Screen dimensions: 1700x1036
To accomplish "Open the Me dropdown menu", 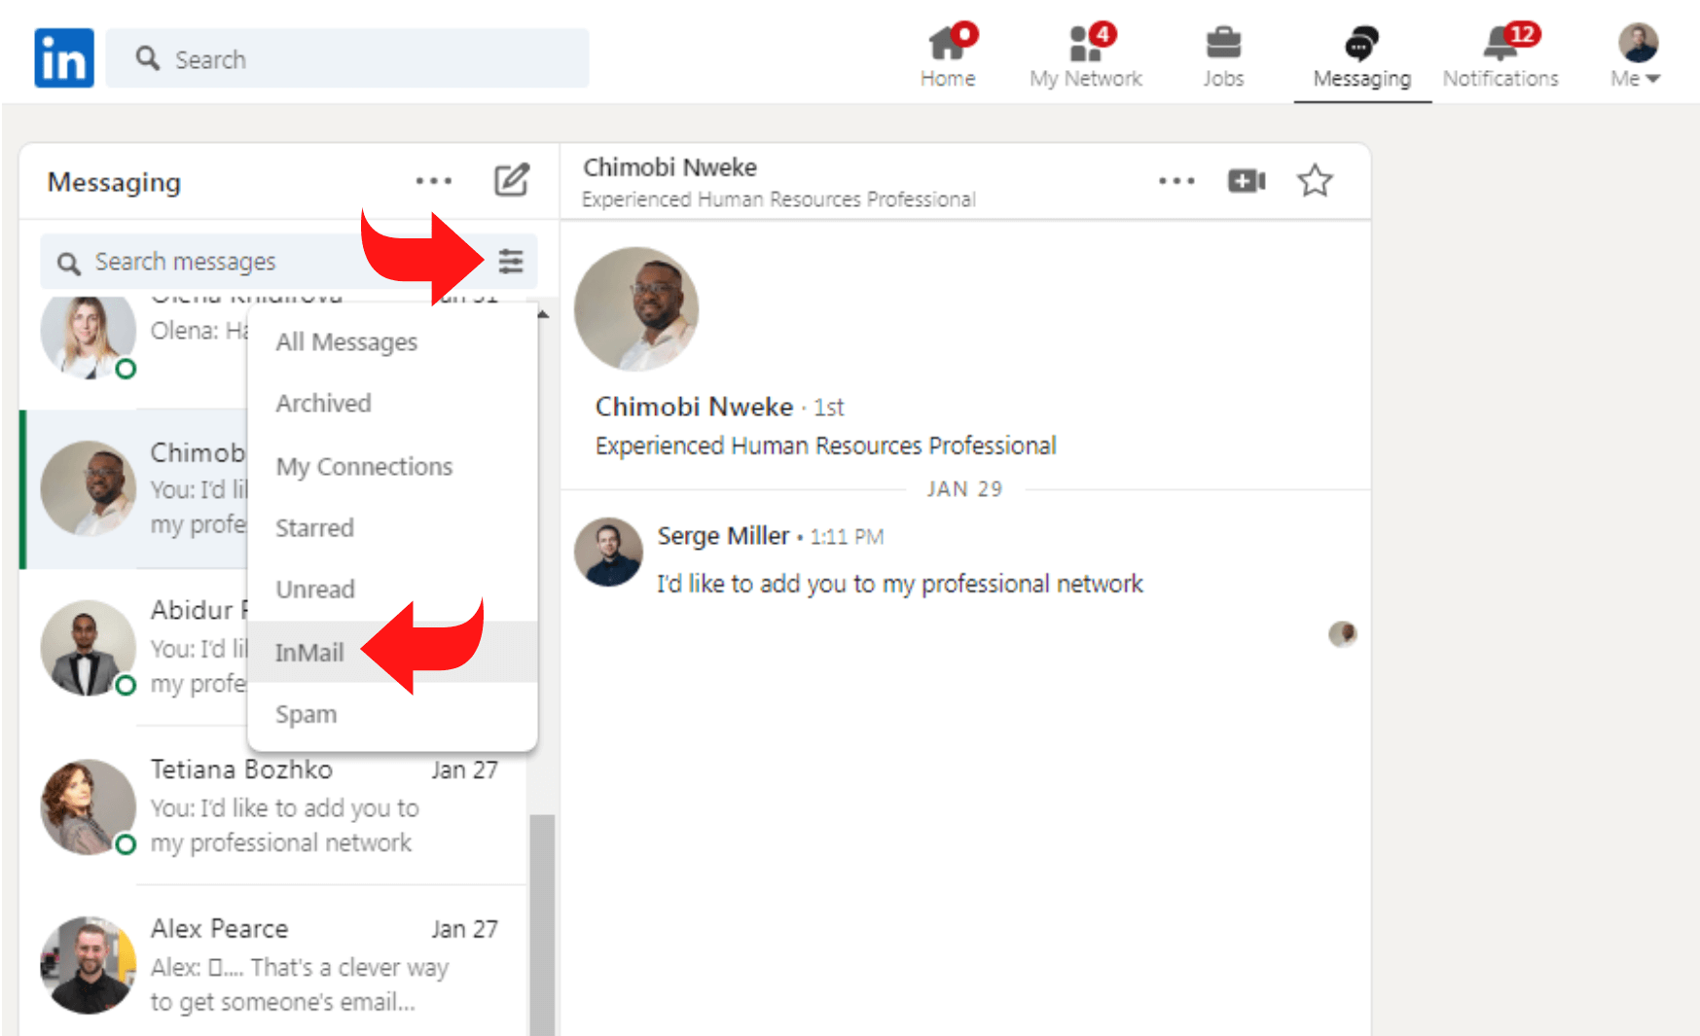I will pyautogui.click(x=1635, y=55).
